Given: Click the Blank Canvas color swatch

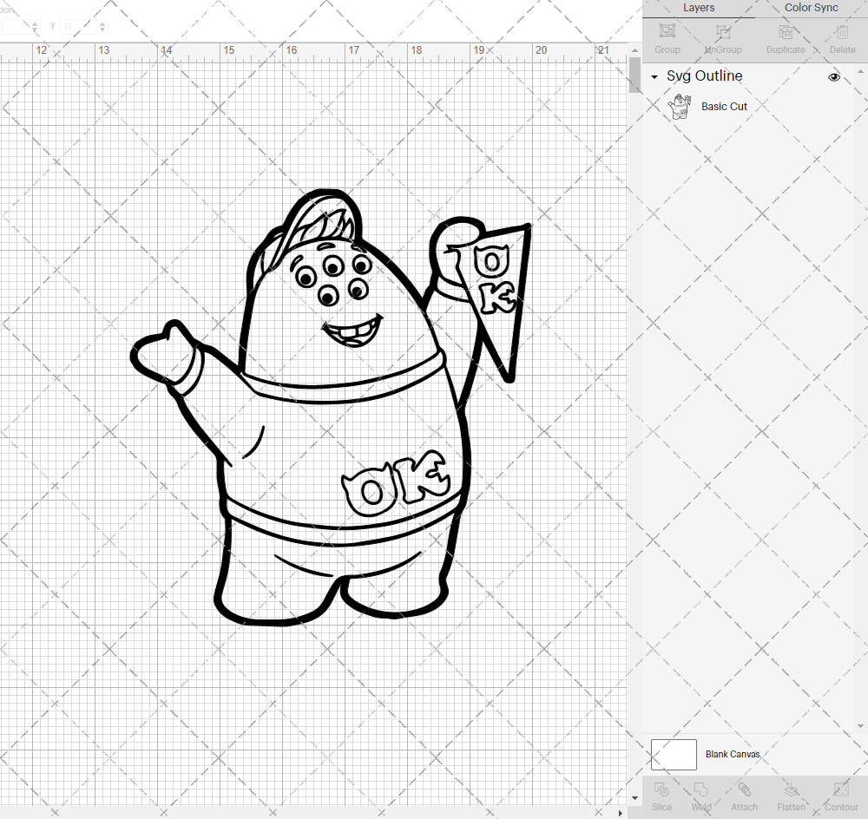Looking at the screenshot, I should coord(674,754).
